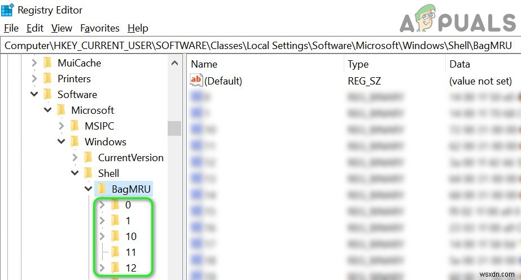Viewport: 521px width, 280px height.
Task: Select the Windows tree label
Action: pos(106,142)
